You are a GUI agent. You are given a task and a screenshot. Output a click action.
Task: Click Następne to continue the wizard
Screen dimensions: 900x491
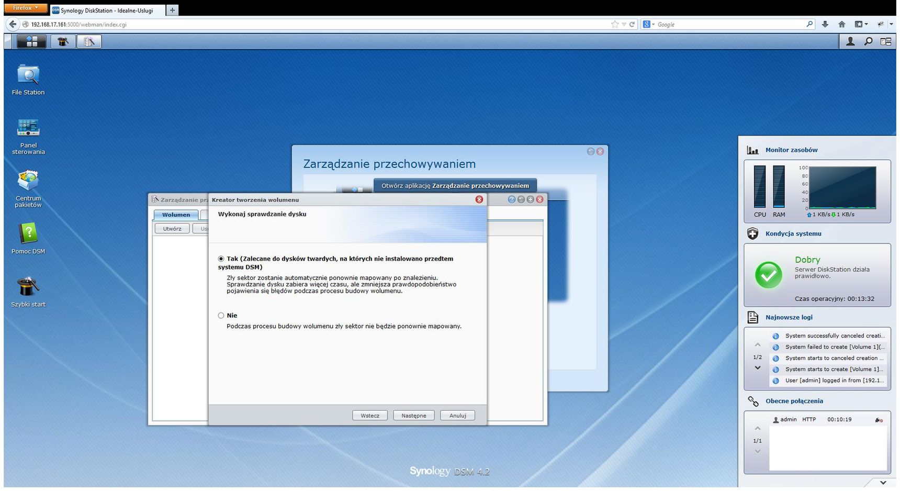pos(414,416)
